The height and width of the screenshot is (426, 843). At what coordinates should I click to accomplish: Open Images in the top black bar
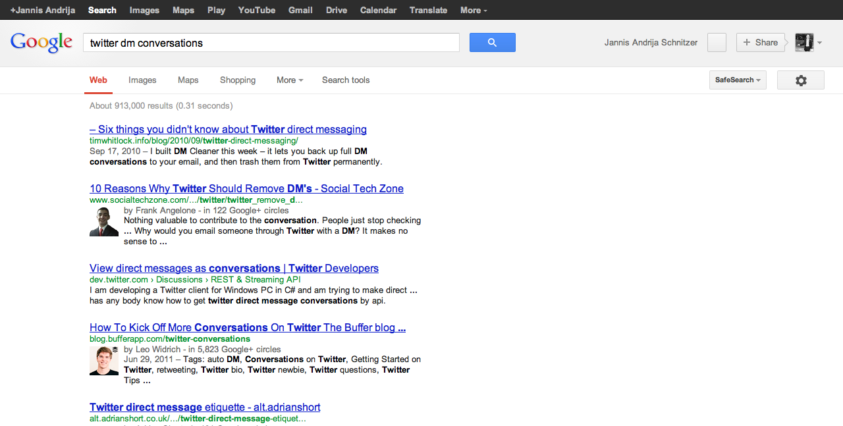coord(144,10)
